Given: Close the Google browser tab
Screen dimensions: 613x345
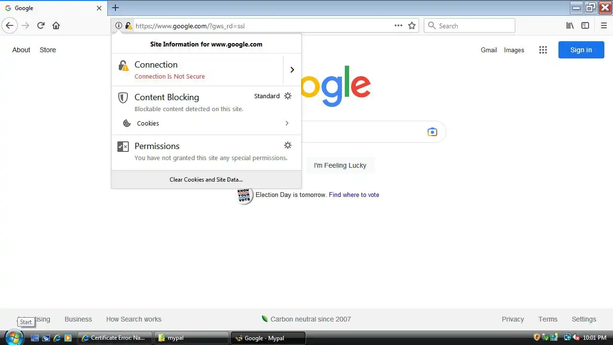Looking at the screenshot, I should [99, 8].
